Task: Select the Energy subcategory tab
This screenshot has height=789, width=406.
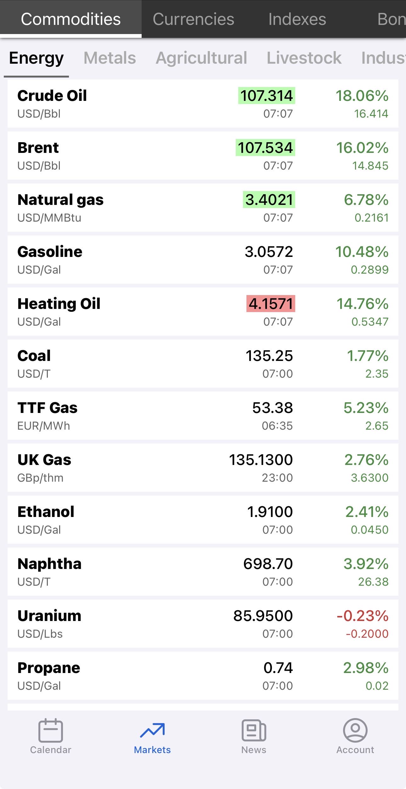Action: (x=36, y=58)
